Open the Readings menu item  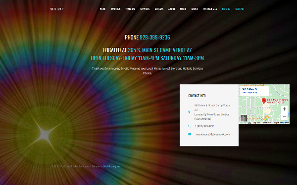pos(115,9)
